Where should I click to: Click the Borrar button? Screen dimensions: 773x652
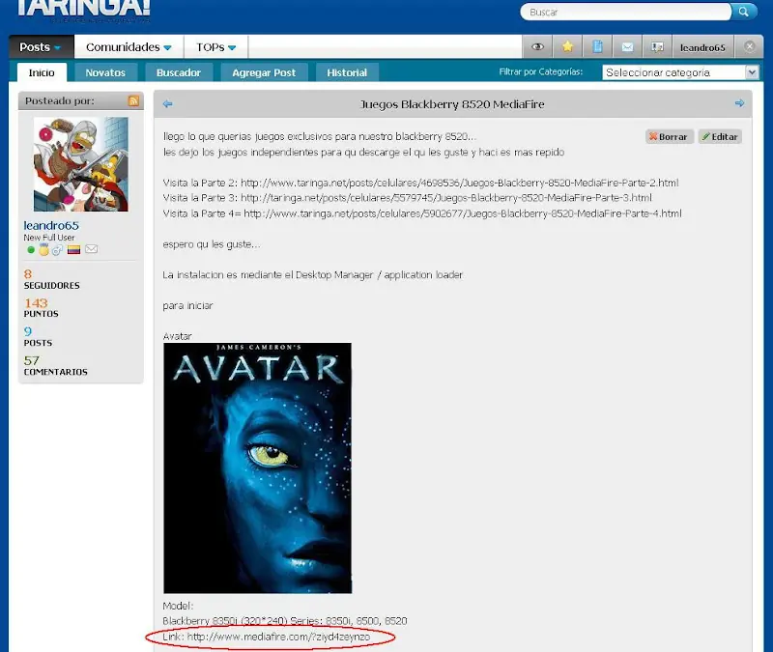tap(669, 136)
